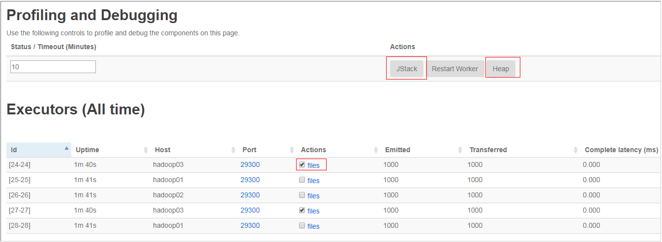The image size is (662, 242).
Task: Uncheck the checkbox for executor [27-27]
Action: pos(302,211)
